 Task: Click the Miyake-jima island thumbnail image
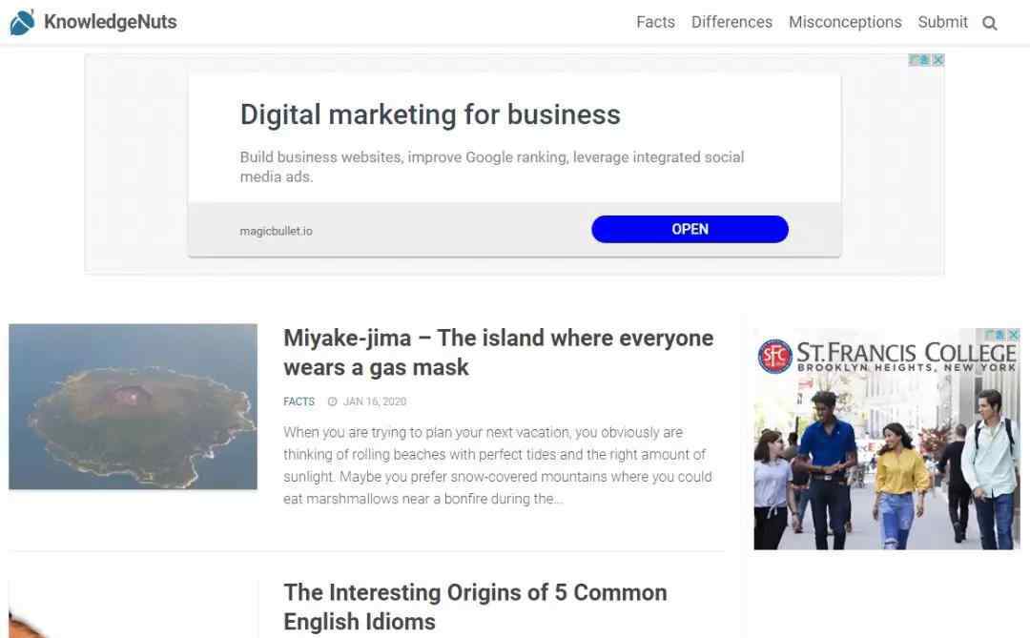(x=133, y=406)
